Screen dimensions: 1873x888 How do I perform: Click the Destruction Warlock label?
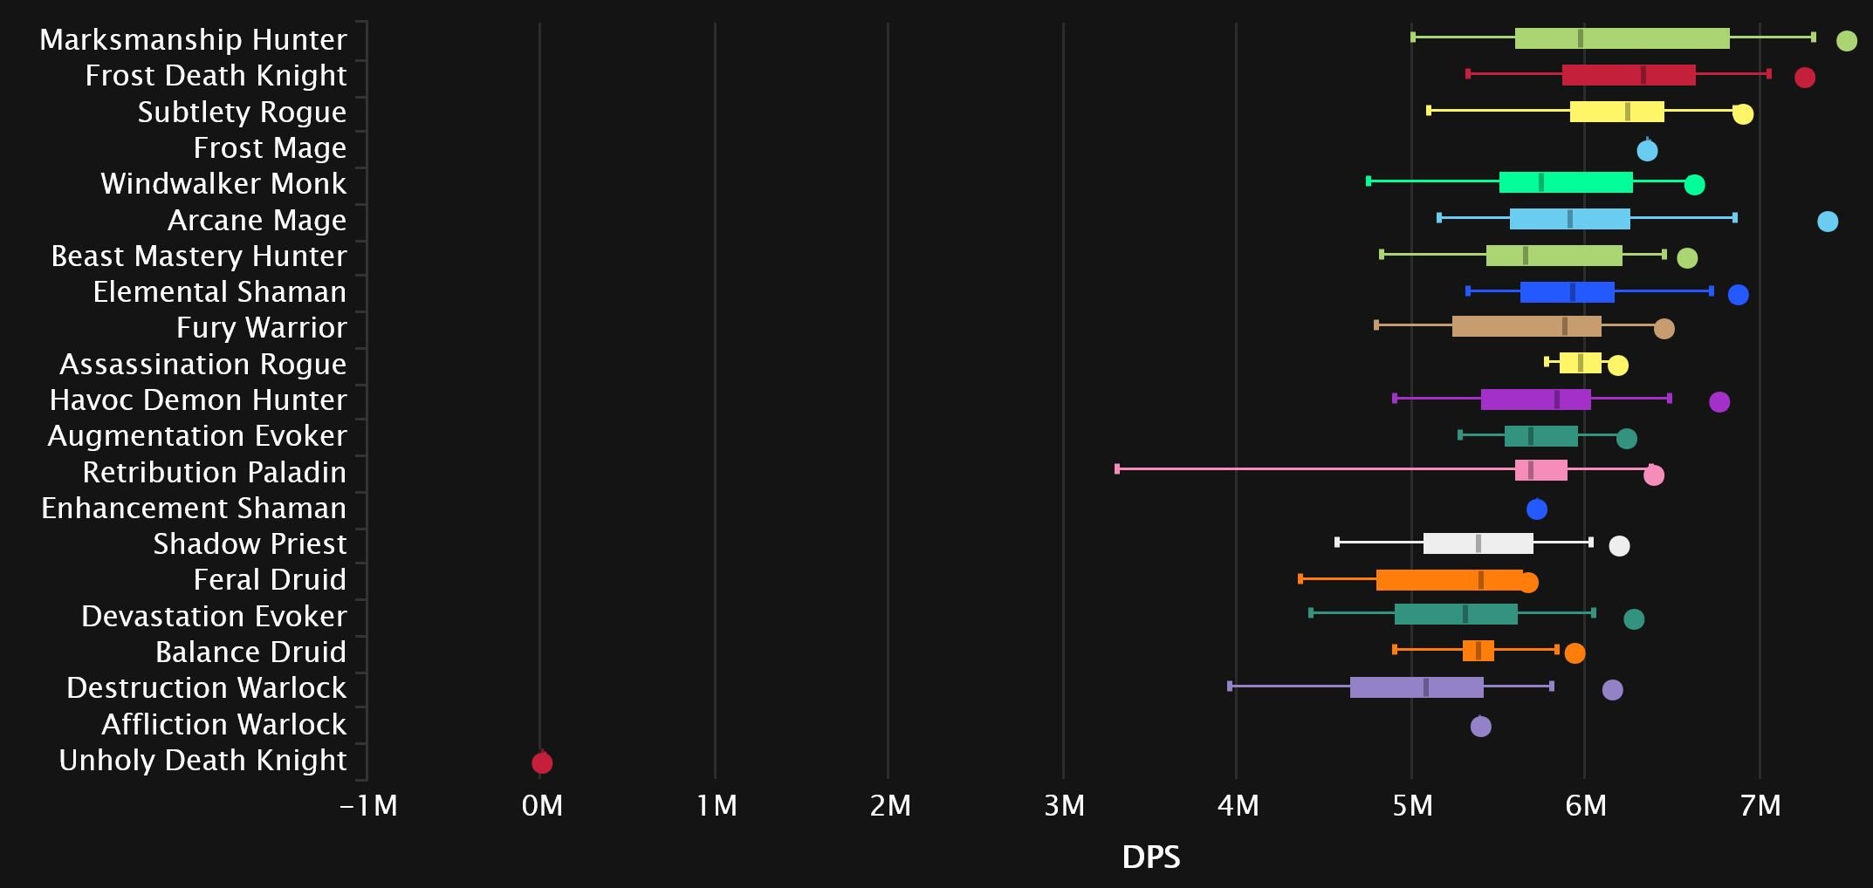(x=206, y=688)
